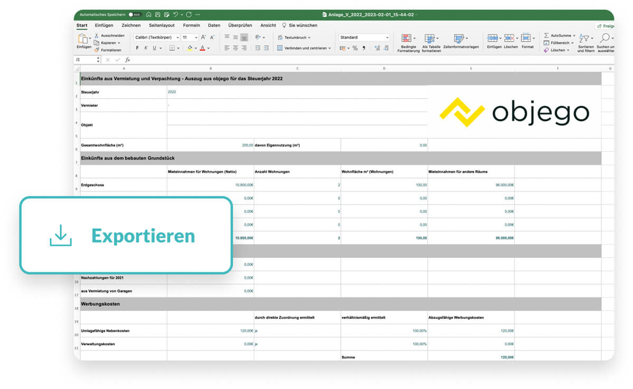Align text to the right
Viewport: 633px width, 389px height.
pyautogui.click(x=244, y=48)
